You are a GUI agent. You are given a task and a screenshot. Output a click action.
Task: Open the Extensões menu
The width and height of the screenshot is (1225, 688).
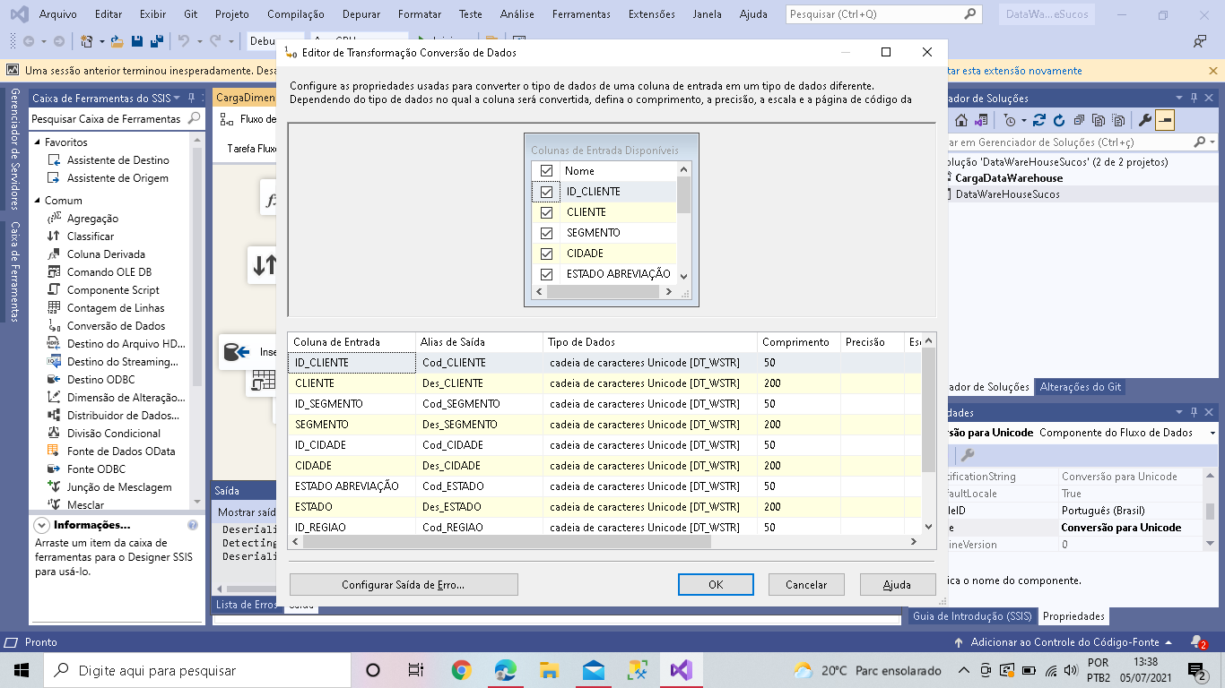(x=652, y=14)
